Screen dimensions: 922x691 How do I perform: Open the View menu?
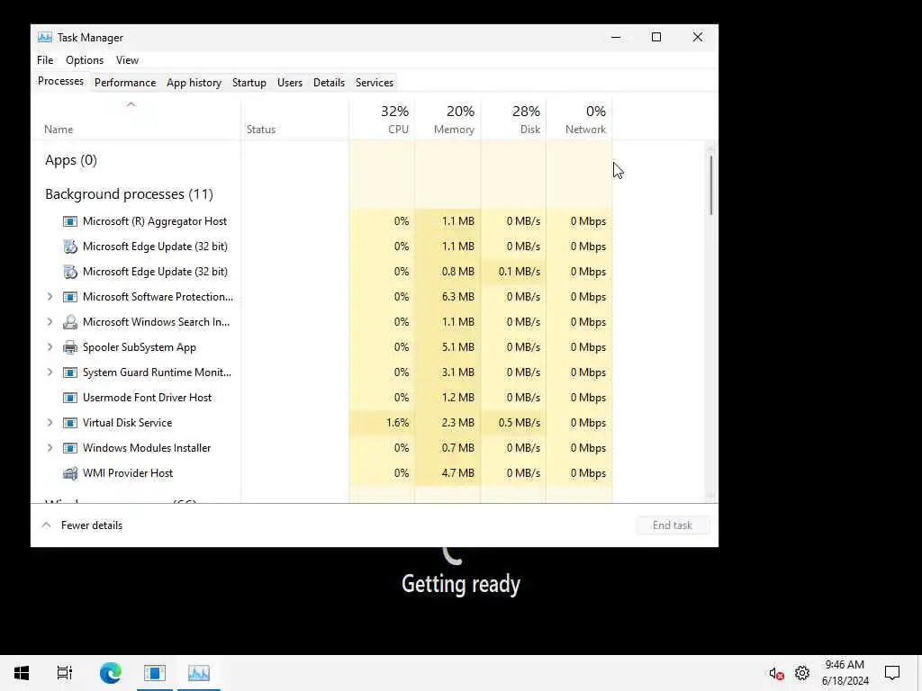(x=127, y=60)
